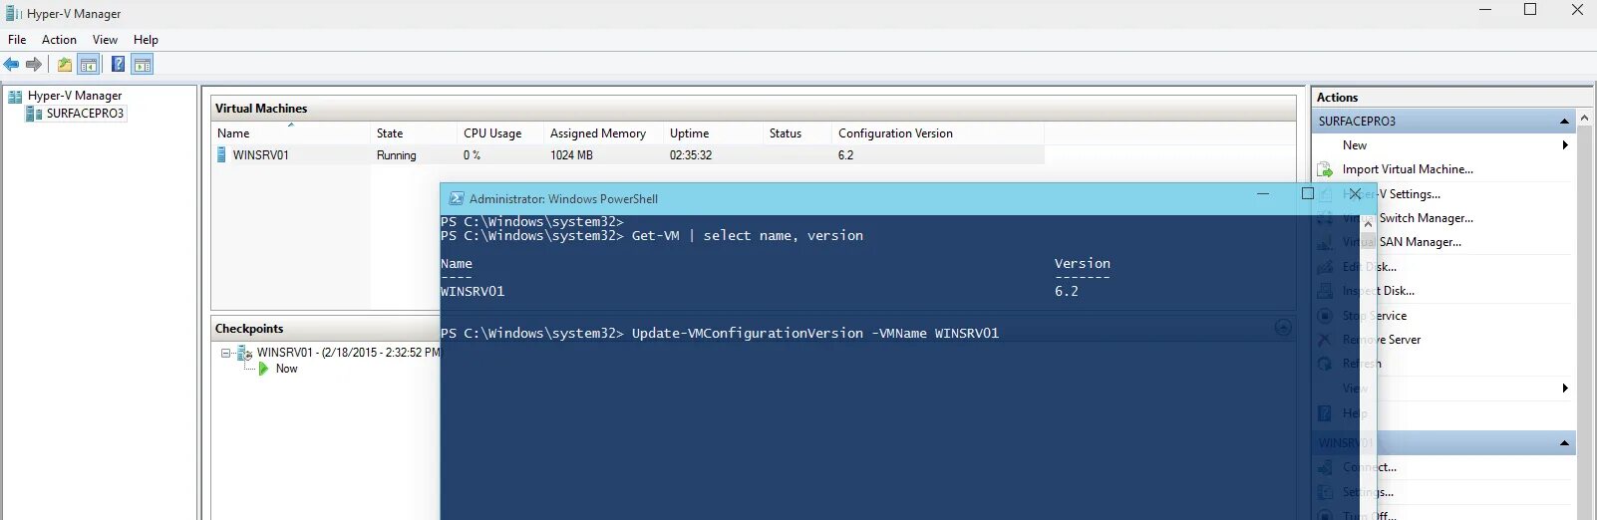Select the Now checkpoint entry
Screen dimensions: 1597x520
[x=286, y=369]
